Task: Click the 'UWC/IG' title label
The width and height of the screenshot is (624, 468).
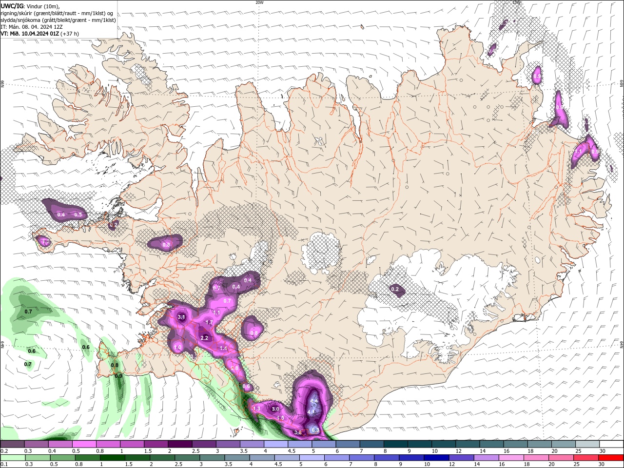Action: (x=12, y=5)
